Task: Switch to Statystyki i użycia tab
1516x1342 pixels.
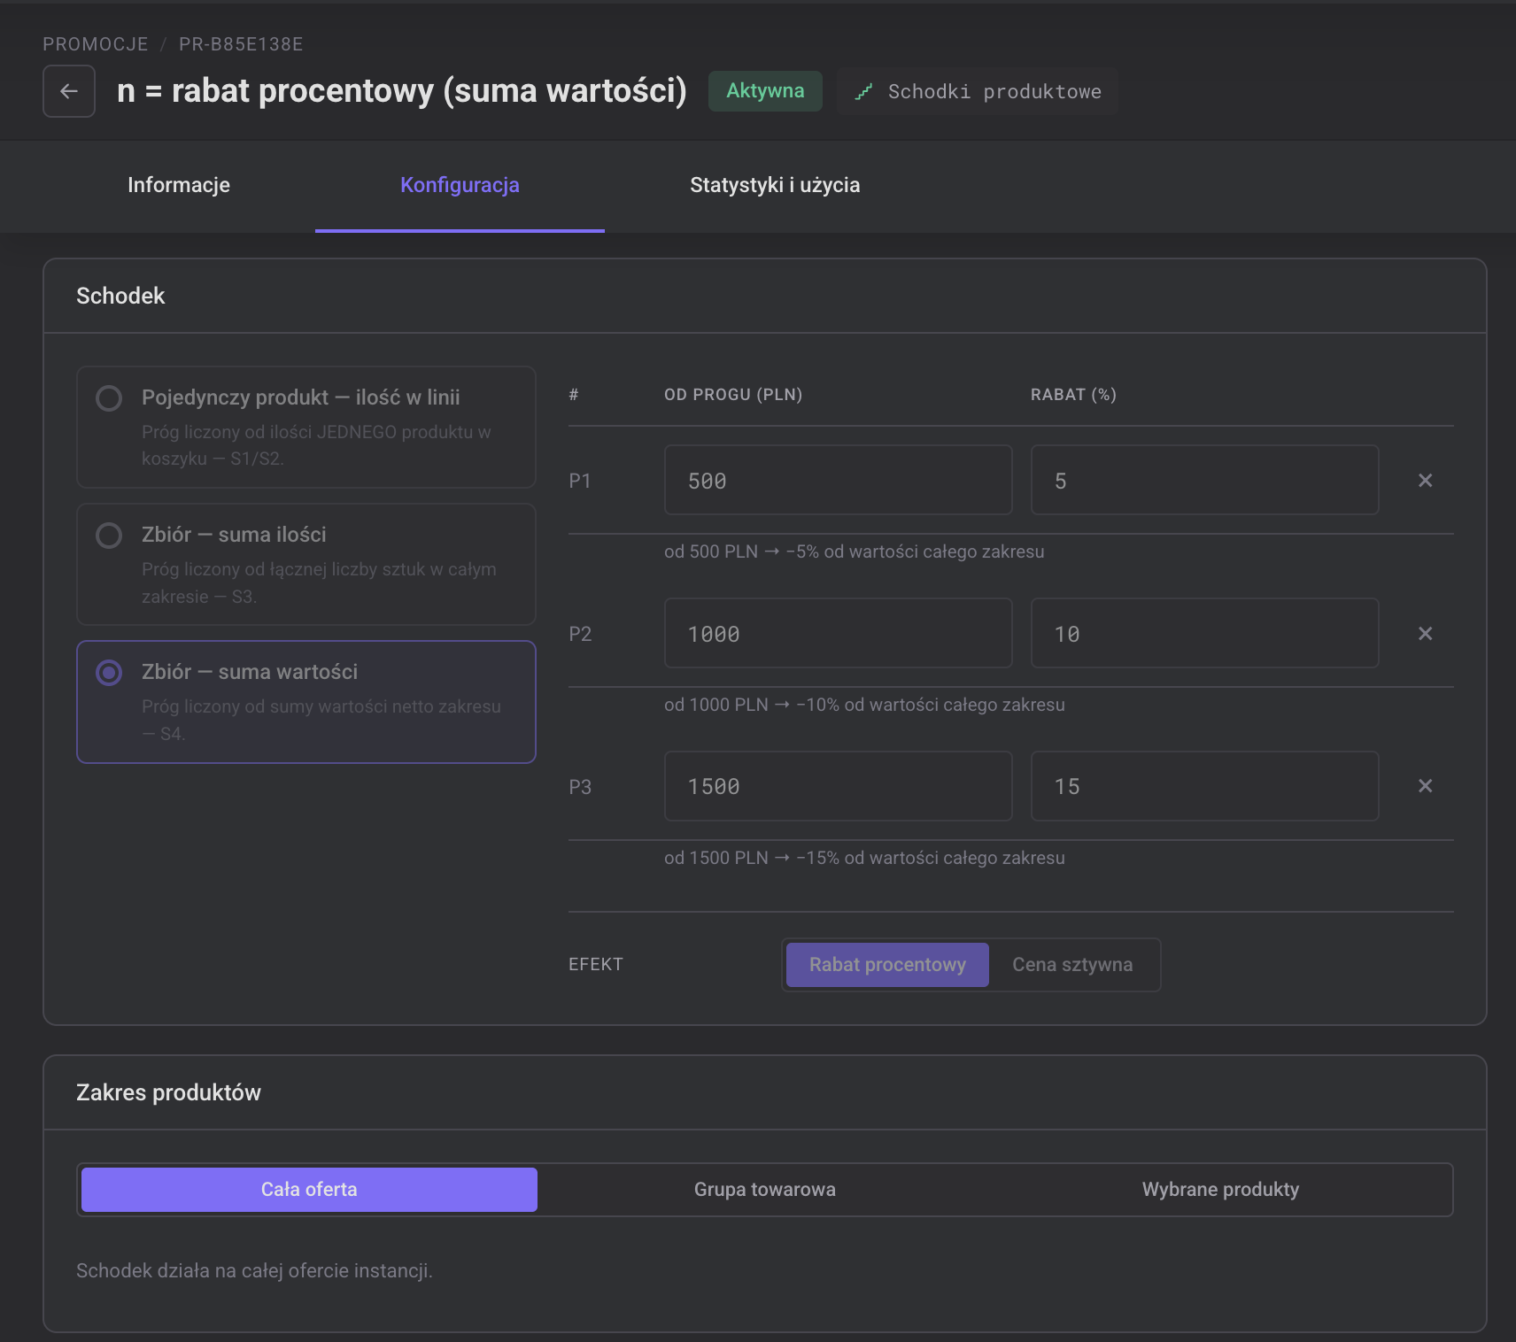Action: pyautogui.click(x=775, y=185)
